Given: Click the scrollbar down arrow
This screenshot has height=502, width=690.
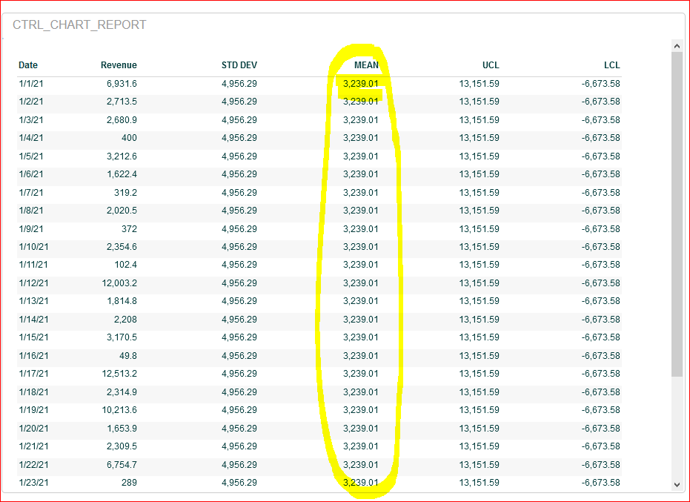Looking at the screenshot, I should [x=677, y=485].
